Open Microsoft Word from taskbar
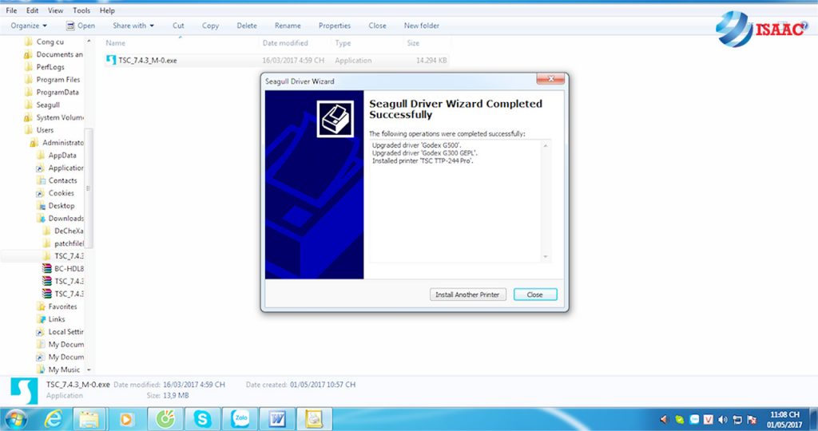The image size is (818, 431). 277,419
